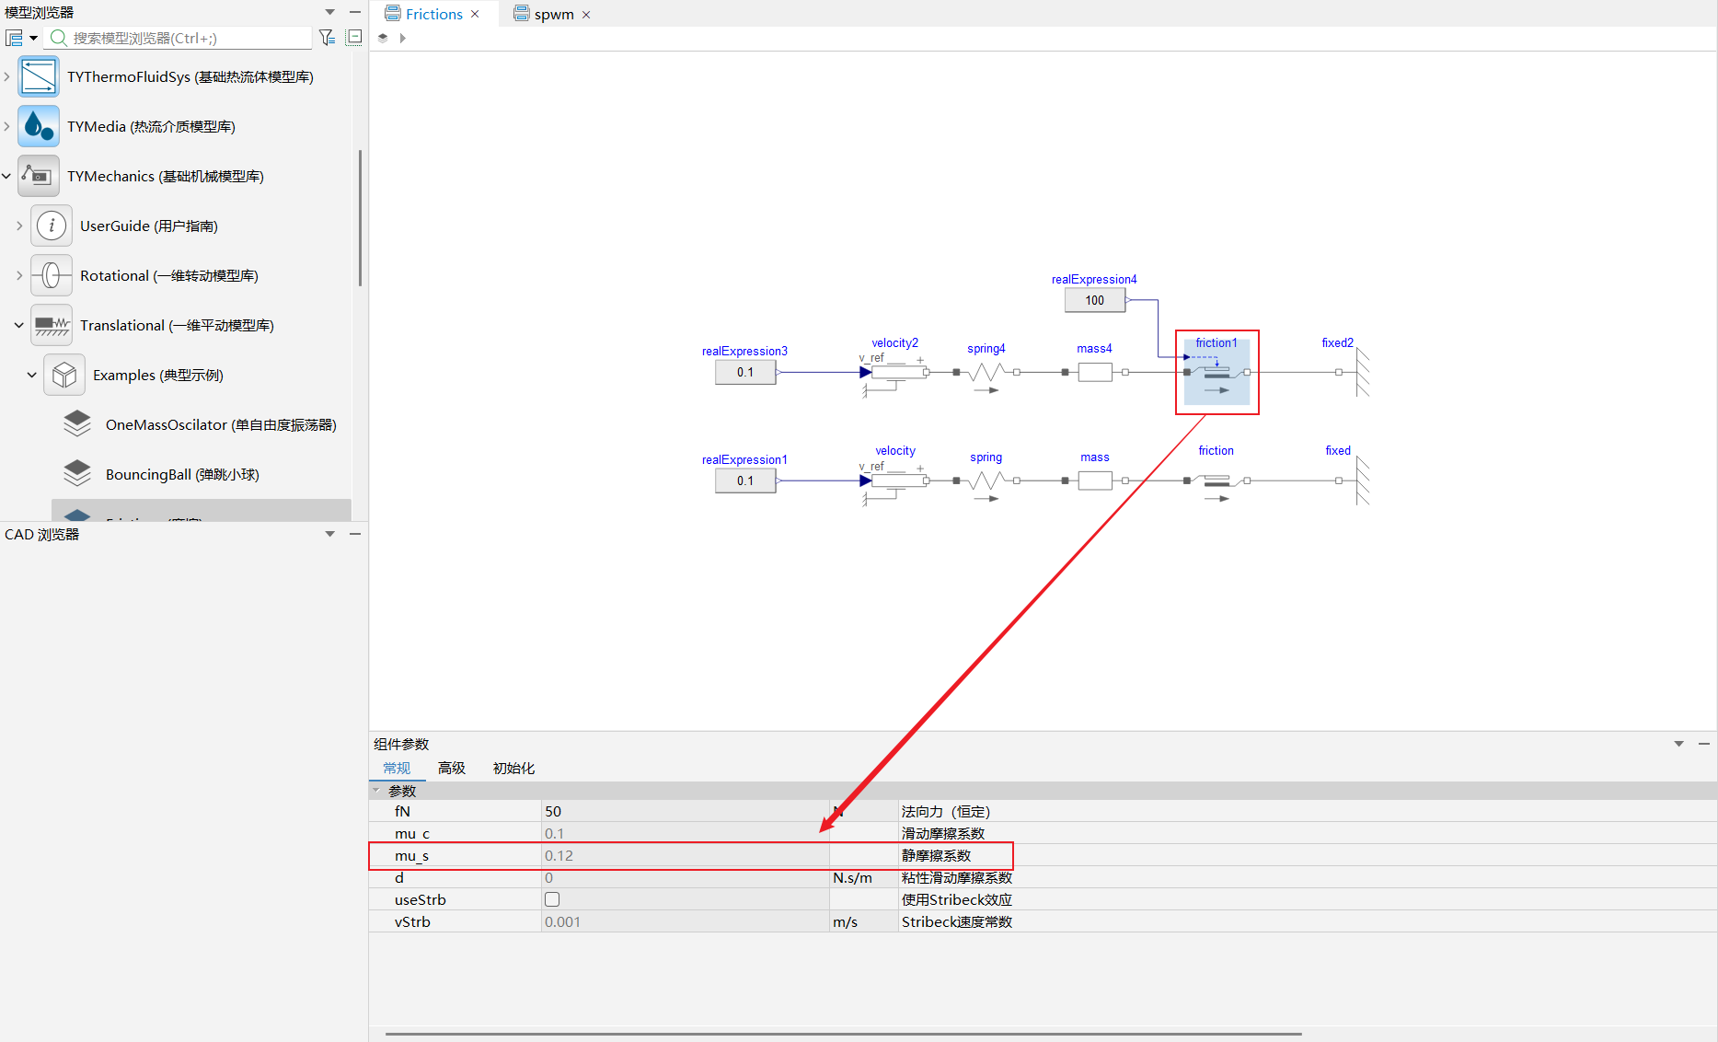Enable the useStrb checkbox

[x=552, y=899]
